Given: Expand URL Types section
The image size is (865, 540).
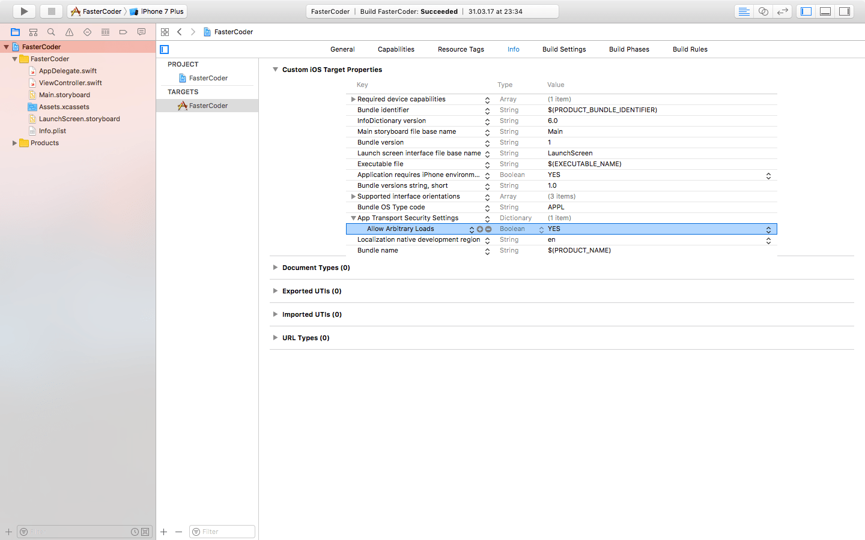Looking at the screenshot, I should tap(275, 338).
